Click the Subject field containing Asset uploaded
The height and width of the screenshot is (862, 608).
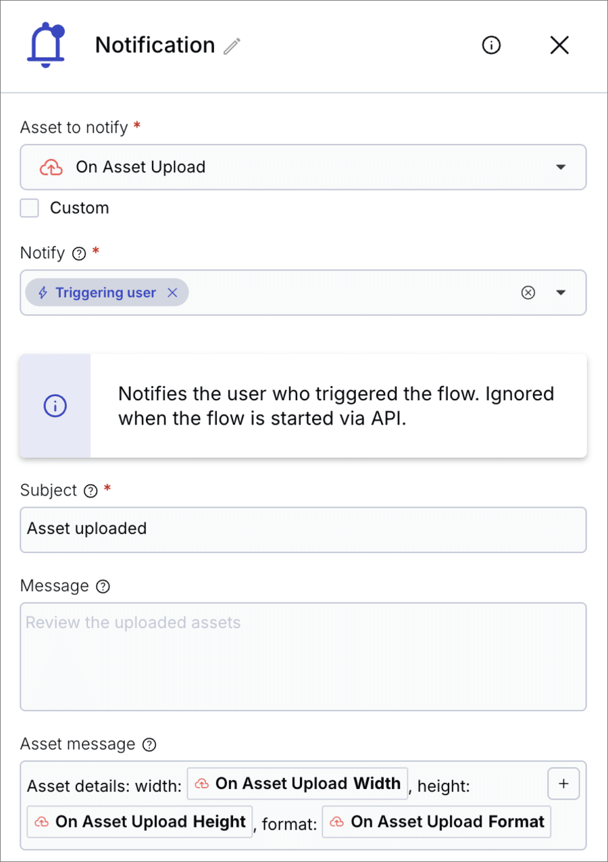pyautogui.click(x=303, y=529)
